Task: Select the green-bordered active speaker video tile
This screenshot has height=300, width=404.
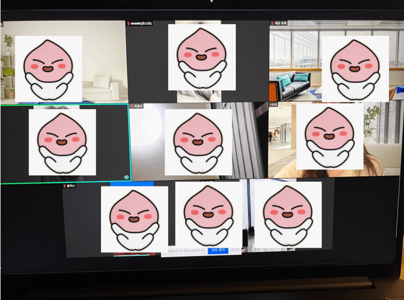Action: point(65,143)
